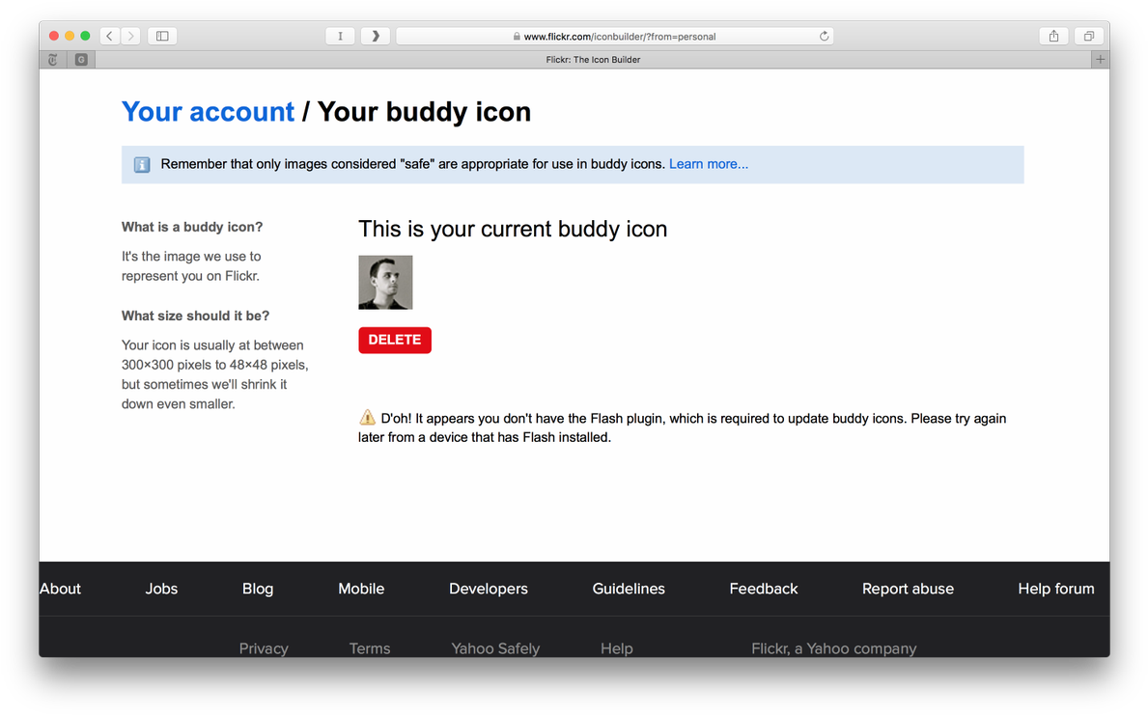Click the current buddy icon photo
This screenshot has width=1148, height=715.
pos(385,283)
